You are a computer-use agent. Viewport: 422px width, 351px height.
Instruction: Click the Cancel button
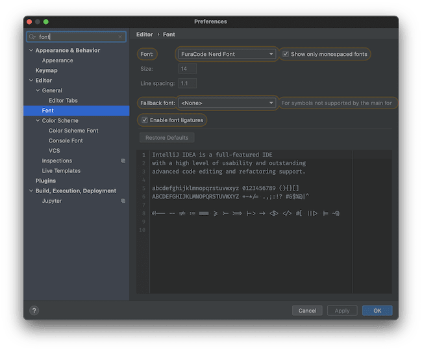[x=307, y=311]
